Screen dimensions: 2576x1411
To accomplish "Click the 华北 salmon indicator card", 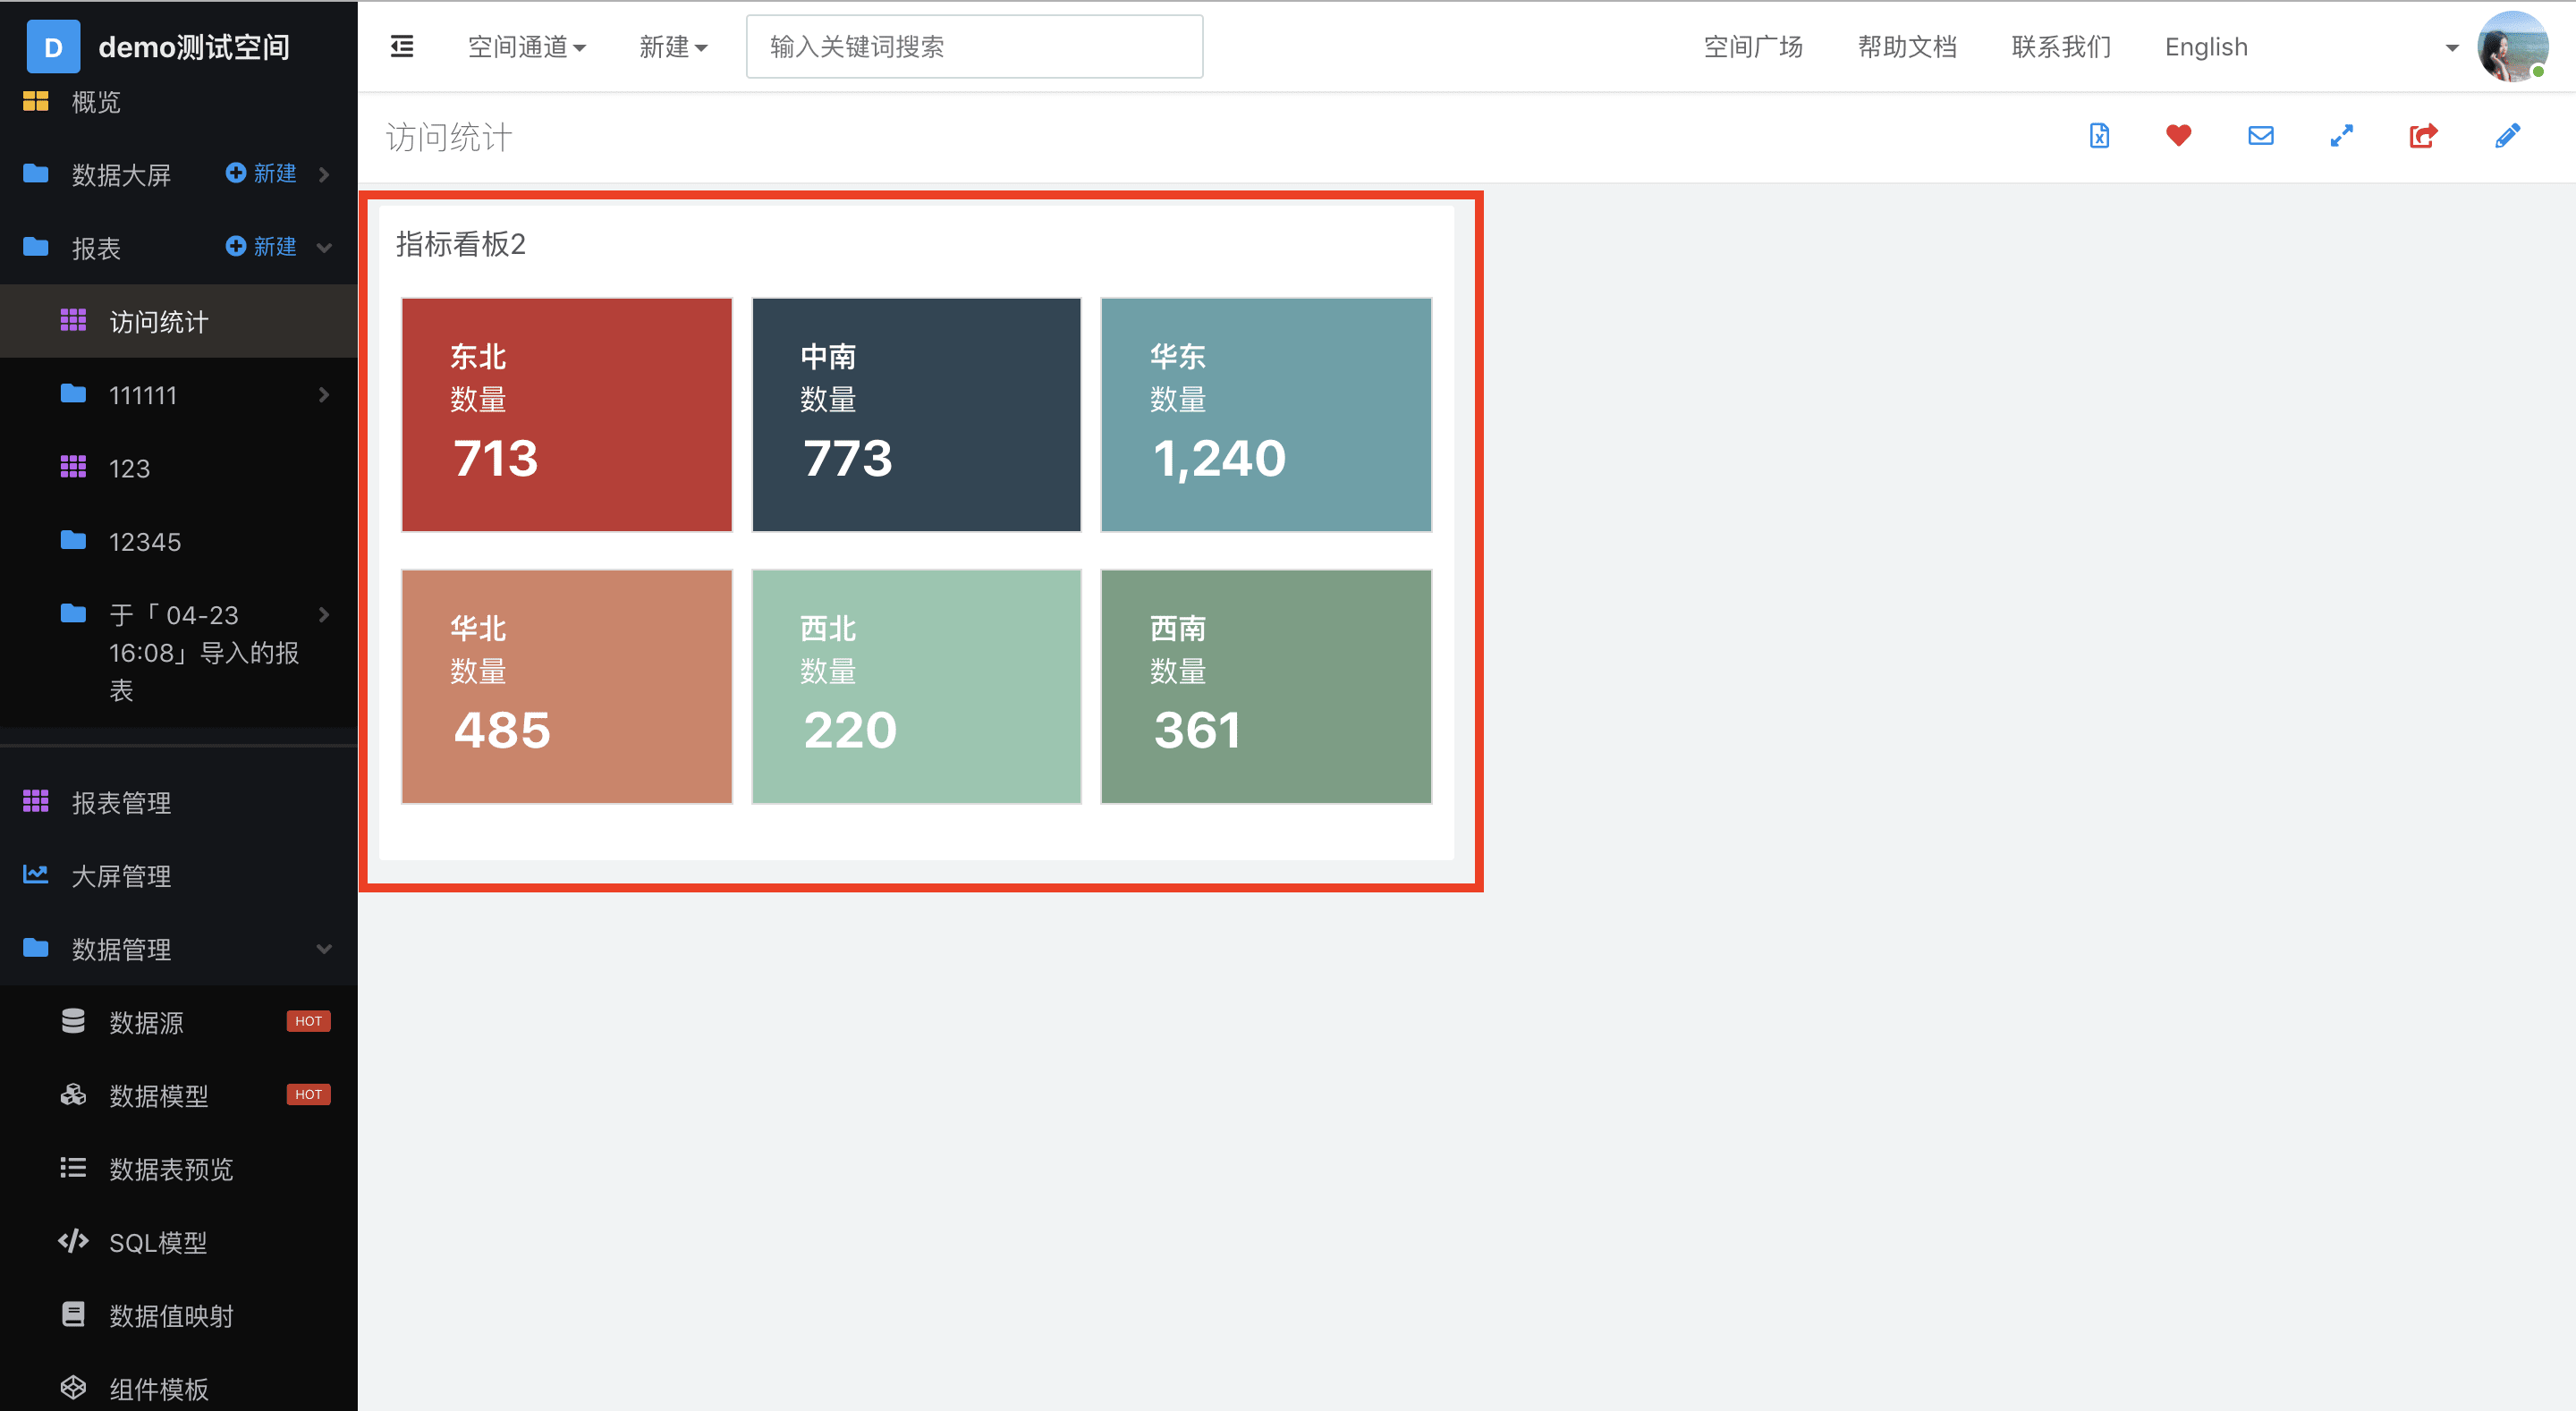I will (567, 686).
